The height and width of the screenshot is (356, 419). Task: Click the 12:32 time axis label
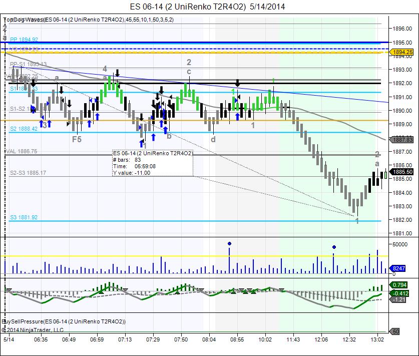pyautogui.click(x=349, y=339)
